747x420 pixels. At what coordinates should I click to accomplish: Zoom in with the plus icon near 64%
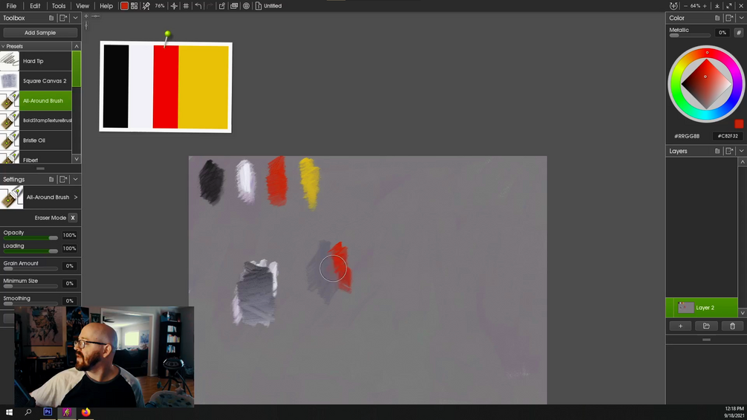click(705, 6)
